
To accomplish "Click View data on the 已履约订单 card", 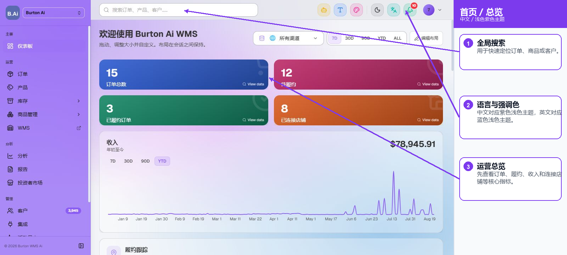I will click(253, 120).
